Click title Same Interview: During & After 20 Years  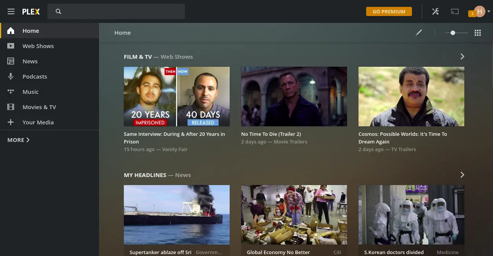pos(174,138)
